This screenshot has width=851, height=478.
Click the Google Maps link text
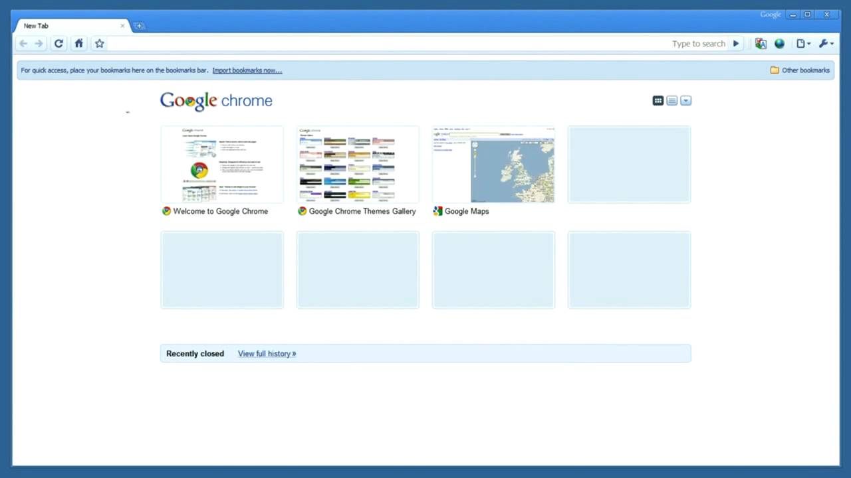[x=467, y=211]
